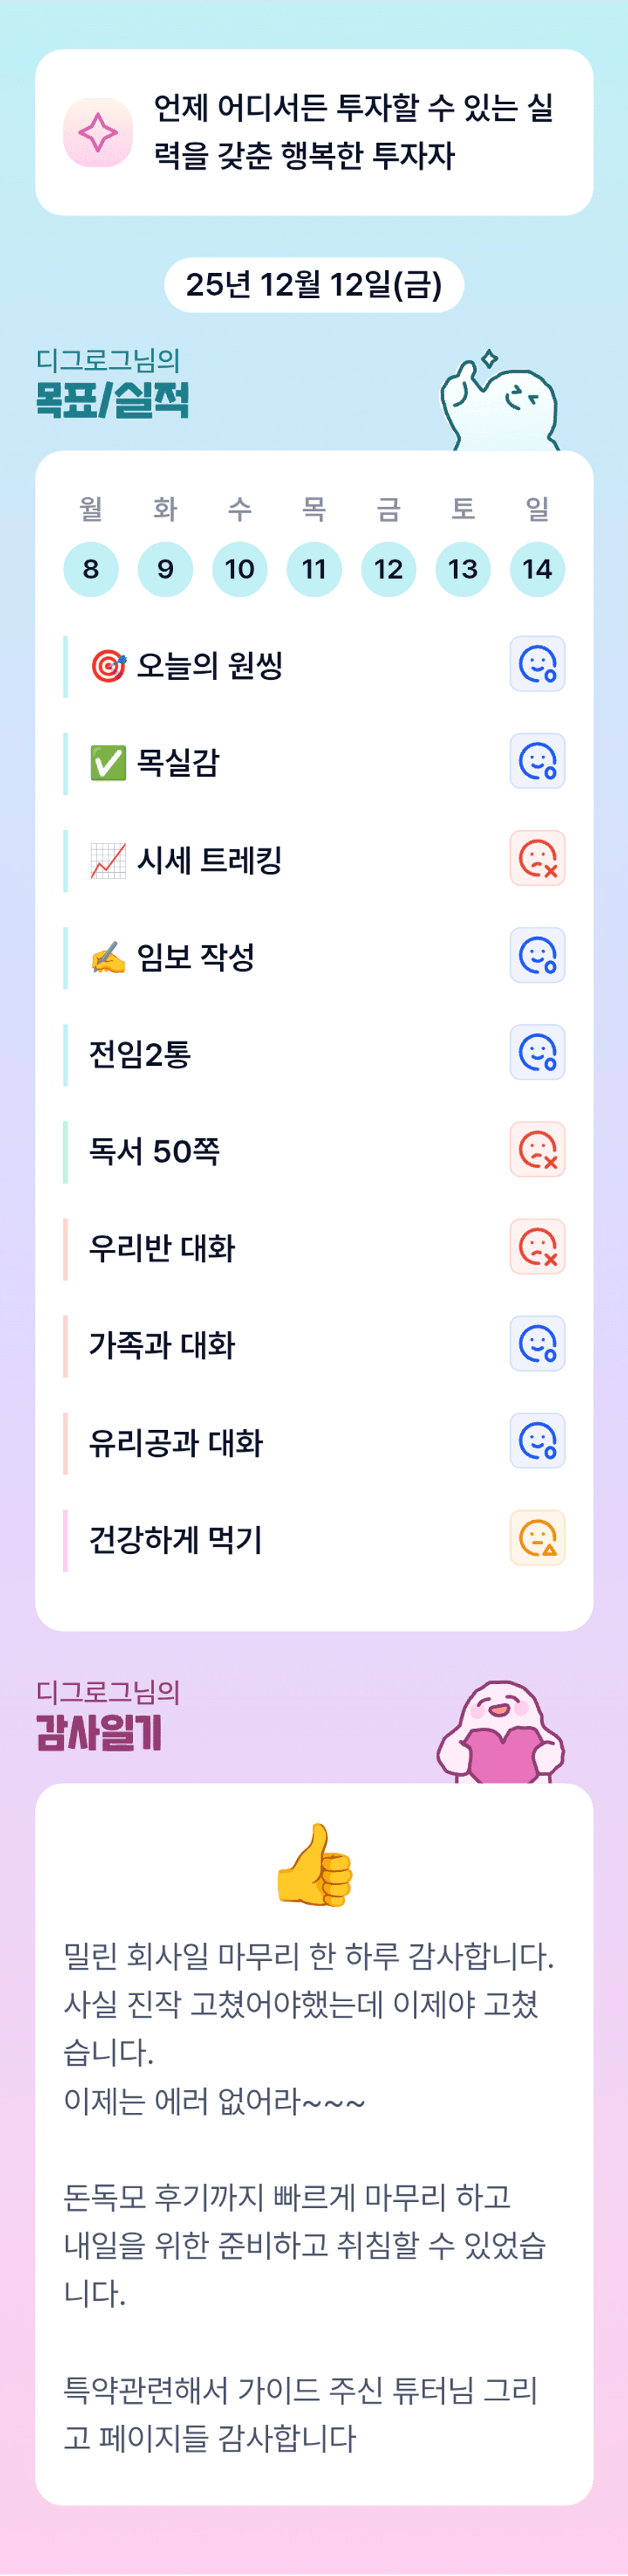Click the thumbs up emoji in 감사일기

tap(314, 1865)
